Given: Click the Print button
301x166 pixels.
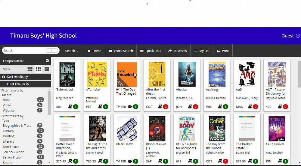Looking at the screenshot, I should 223,51.
